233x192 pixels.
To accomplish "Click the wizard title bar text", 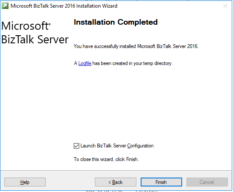I will click(64, 6).
